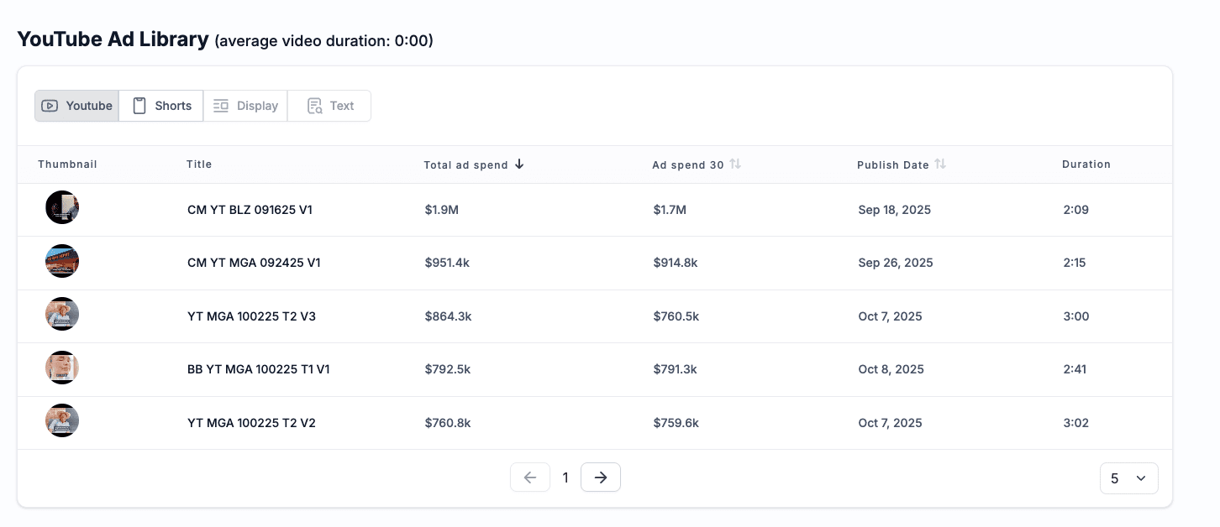Click the BB YT MGA 100225 T1 V1 title
This screenshot has width=1220, height=527.
258,369
